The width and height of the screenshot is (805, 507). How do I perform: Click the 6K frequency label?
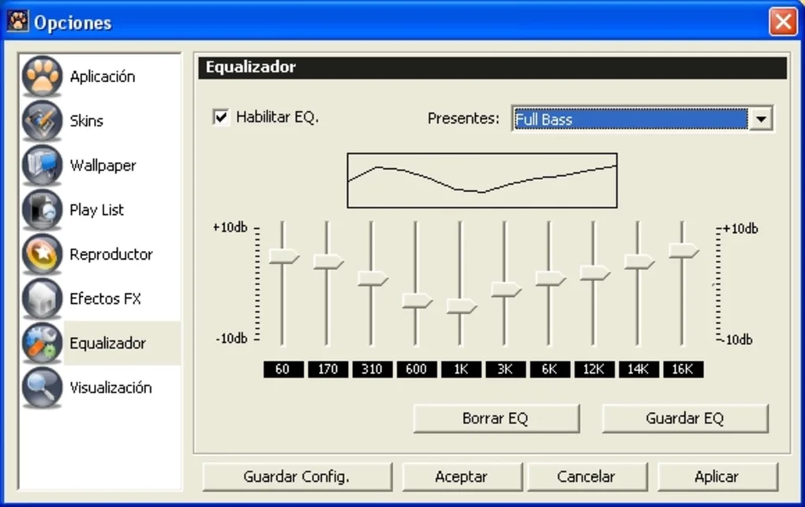point(550,370)
